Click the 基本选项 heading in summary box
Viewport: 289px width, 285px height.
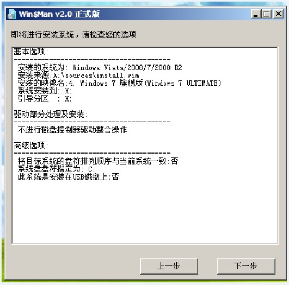31,52
